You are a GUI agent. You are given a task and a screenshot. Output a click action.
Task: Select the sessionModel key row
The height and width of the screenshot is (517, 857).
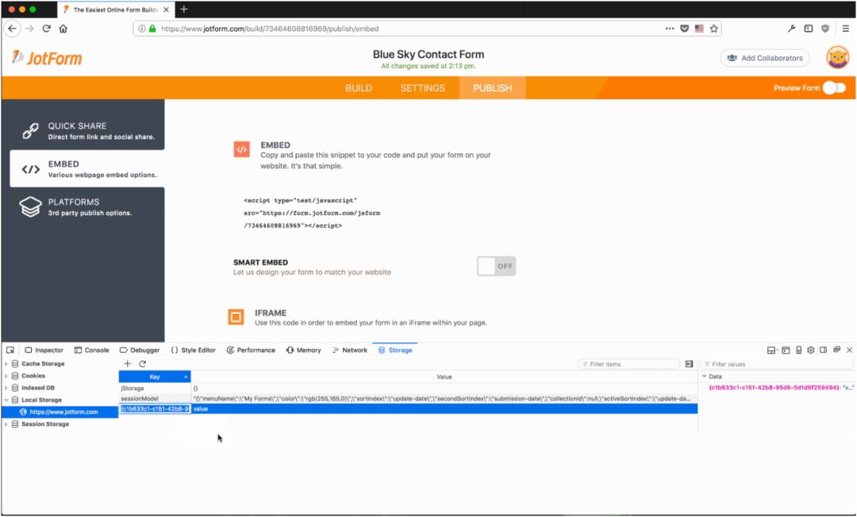pos(408,399)
